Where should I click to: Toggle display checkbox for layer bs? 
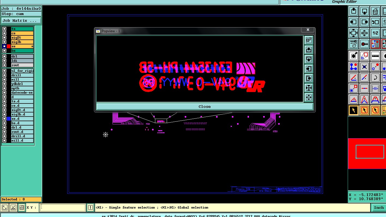pyautogui.click(x=4, y=51)
